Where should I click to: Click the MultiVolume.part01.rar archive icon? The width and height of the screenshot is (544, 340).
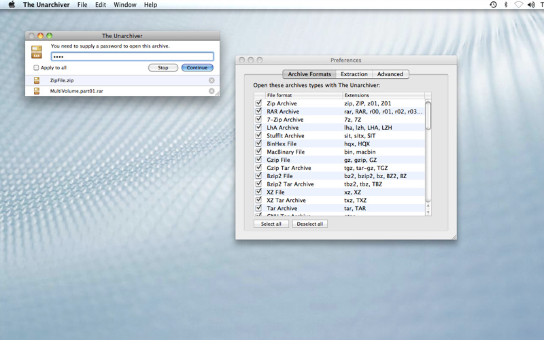click(37, 91)
